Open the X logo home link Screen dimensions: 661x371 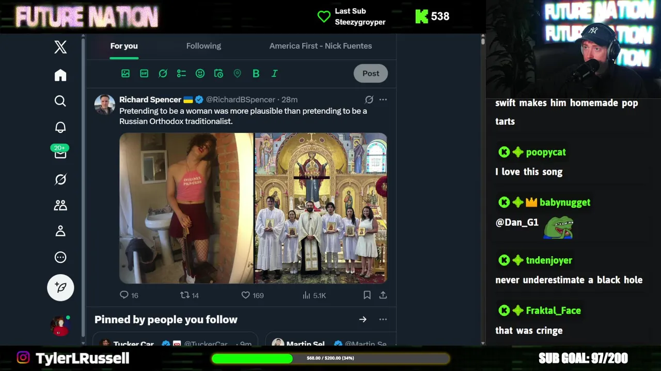pyautogui.click(x=60, y=47)
